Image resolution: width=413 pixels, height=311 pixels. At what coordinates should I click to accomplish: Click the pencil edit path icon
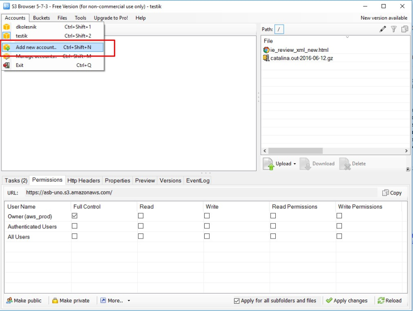(383, 29)
